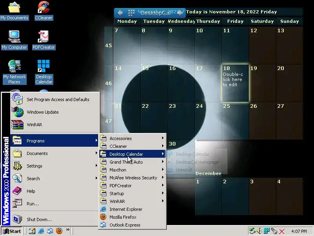Viewport: 314px width, 236px height.
Task: Click Today is November 18, 2022 text
Action: (232, 12)
